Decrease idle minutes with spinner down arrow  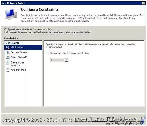(x=66, y=61)
